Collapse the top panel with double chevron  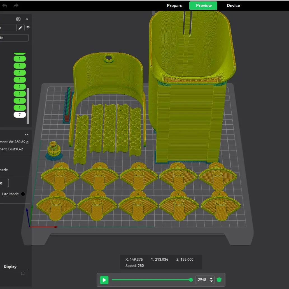27,19
